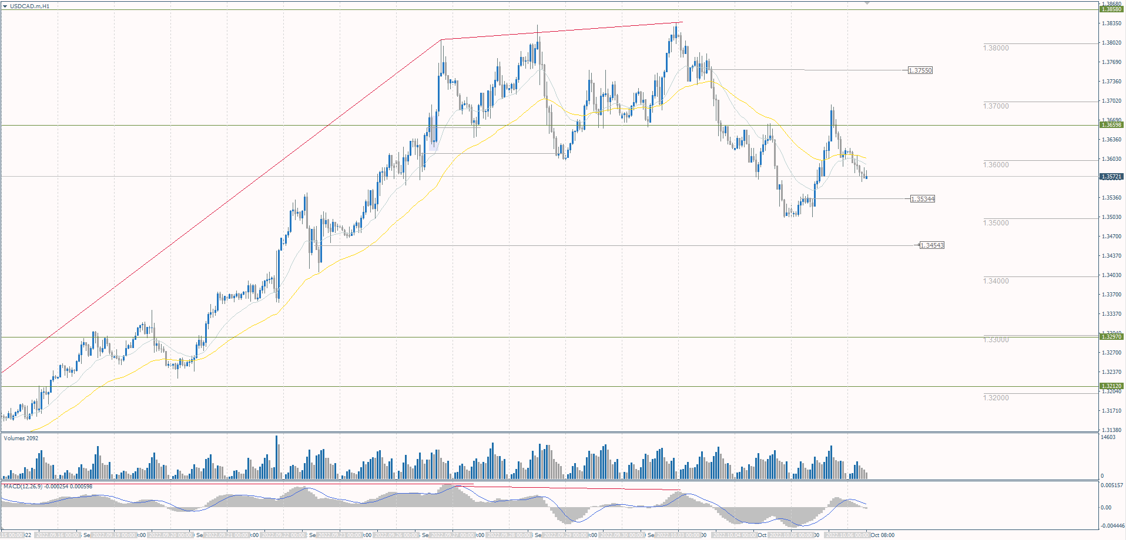Screen dimensions: 1126x540
Task: Click the 0.005157 MACD scale value
Action: click(1112, 485)
